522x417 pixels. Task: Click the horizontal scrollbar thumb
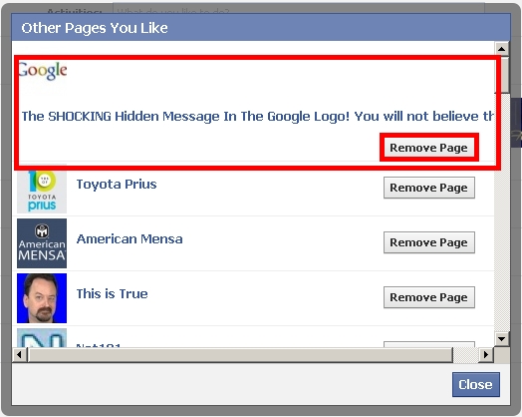240,354
